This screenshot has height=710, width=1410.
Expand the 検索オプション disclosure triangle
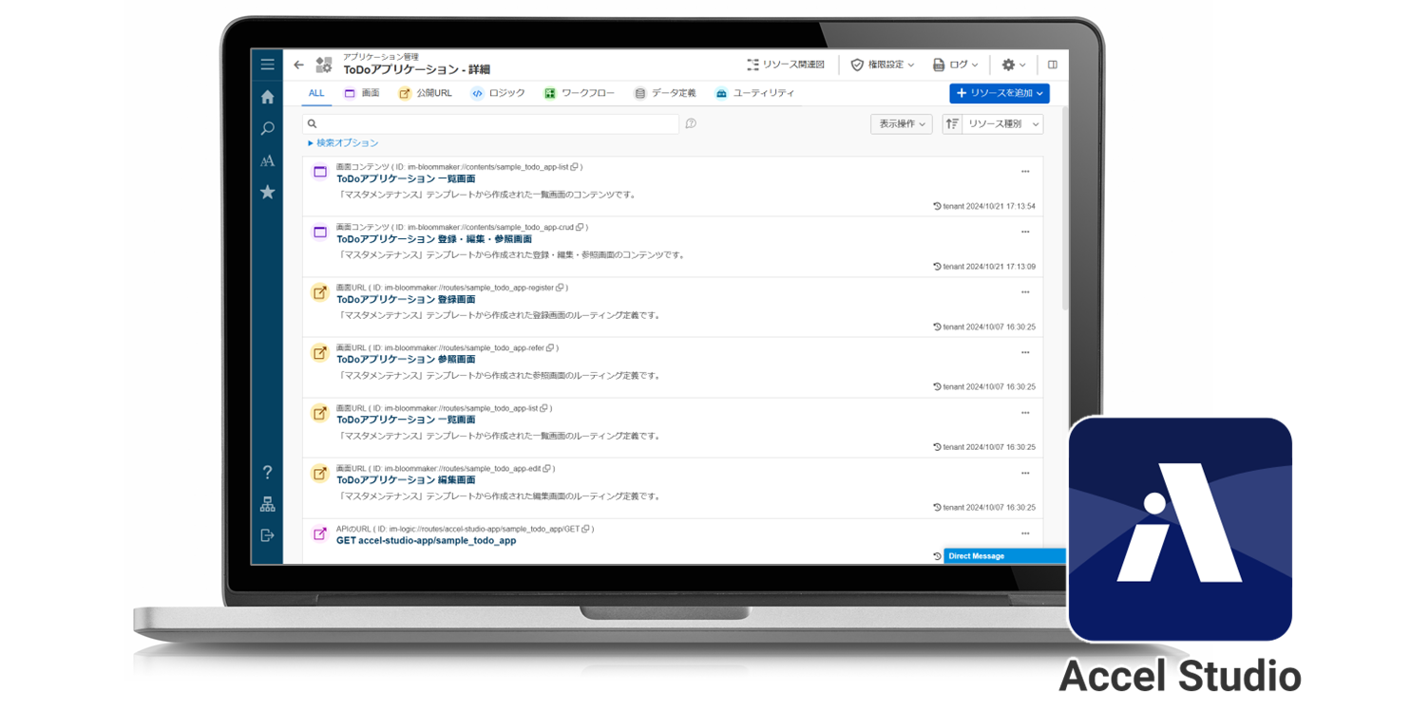(311, 143)
